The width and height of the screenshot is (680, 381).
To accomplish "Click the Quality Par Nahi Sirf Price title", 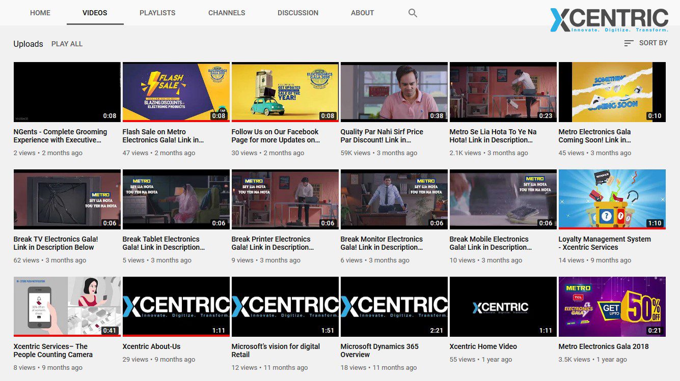I will [382, 136].
